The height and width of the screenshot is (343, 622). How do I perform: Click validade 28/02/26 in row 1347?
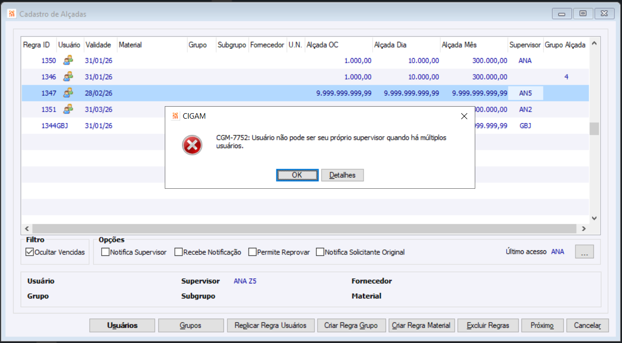[x=99, y=93]
